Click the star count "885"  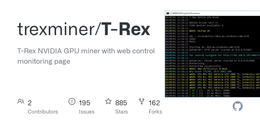121,103
